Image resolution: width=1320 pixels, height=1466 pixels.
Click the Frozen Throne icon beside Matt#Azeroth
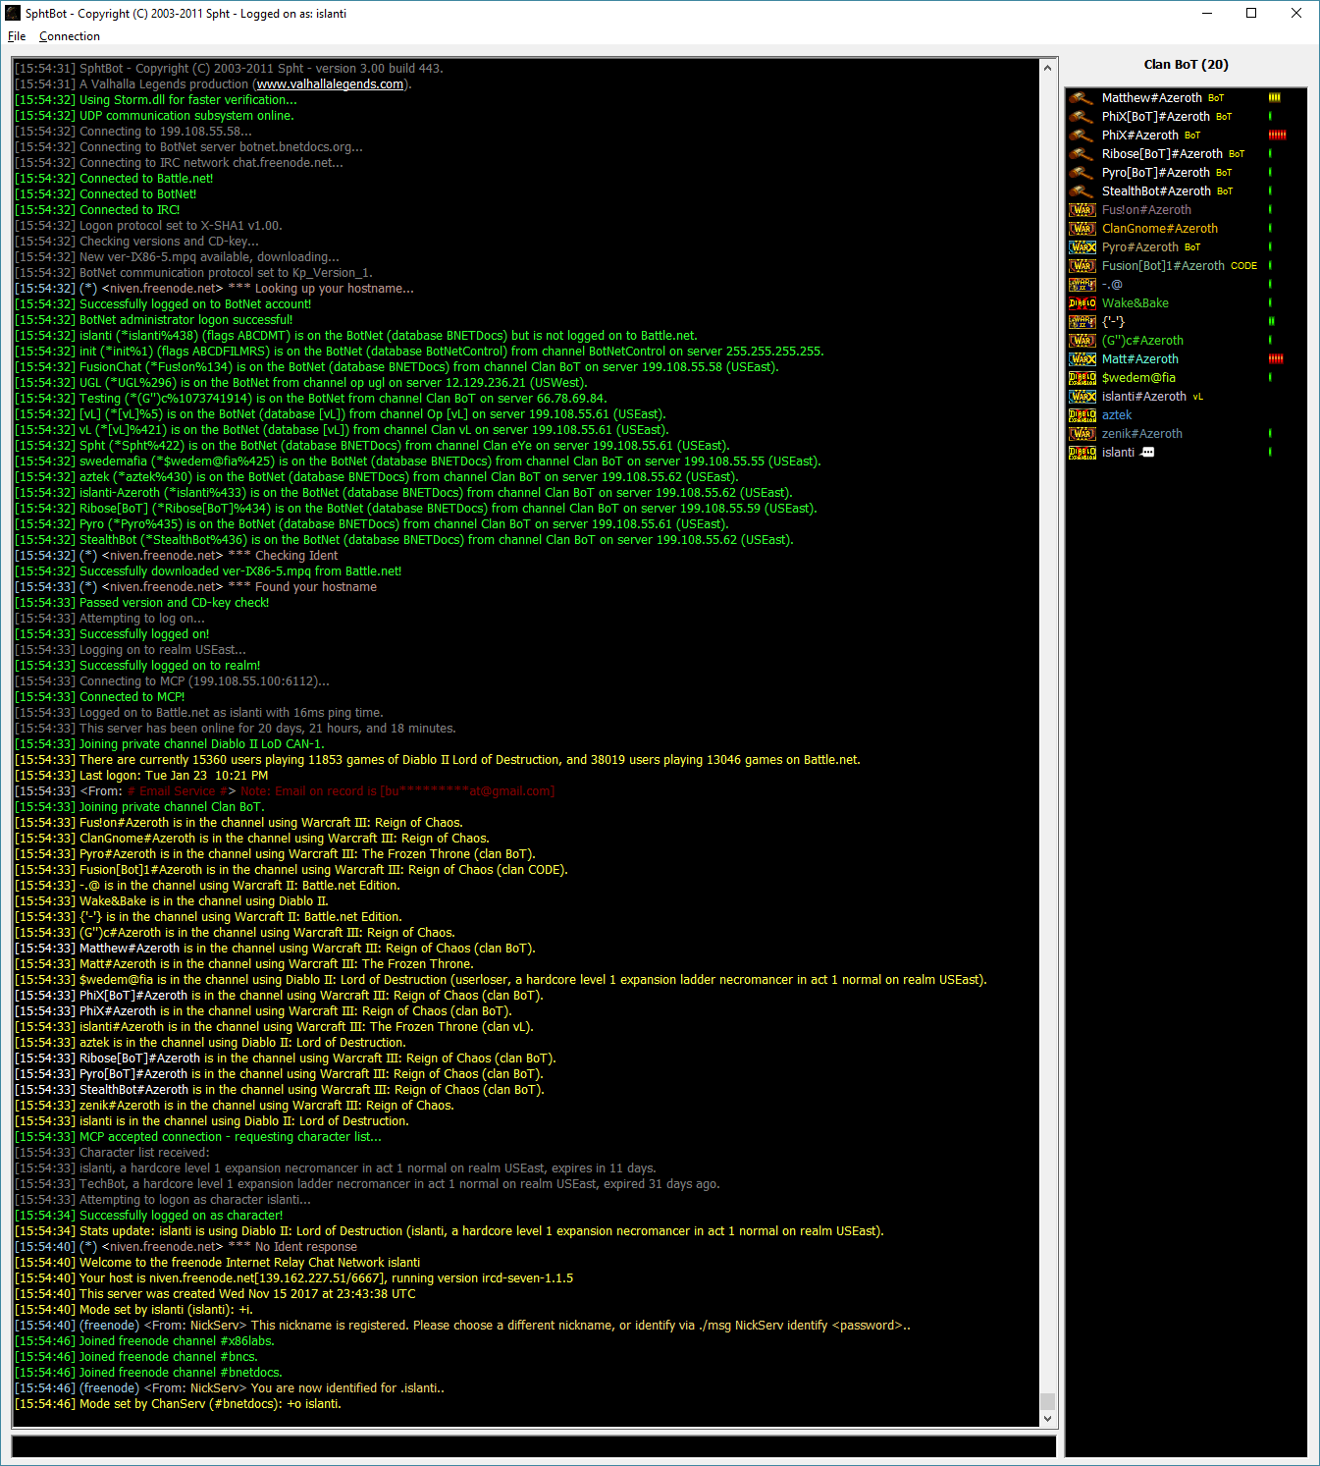click(1082, 359)
